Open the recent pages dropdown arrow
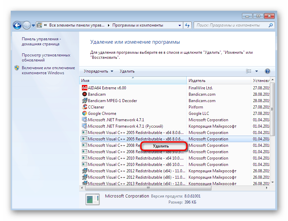This screenshot has height=221, width=288. point(33,26)
